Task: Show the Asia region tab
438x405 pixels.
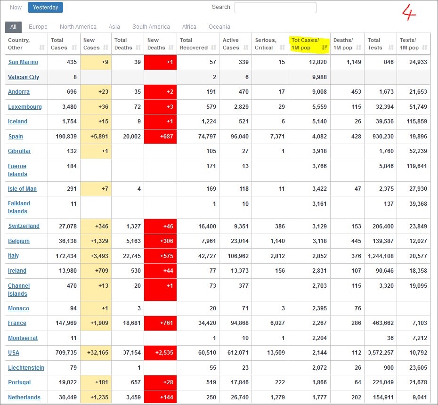Action: point(114,27)
